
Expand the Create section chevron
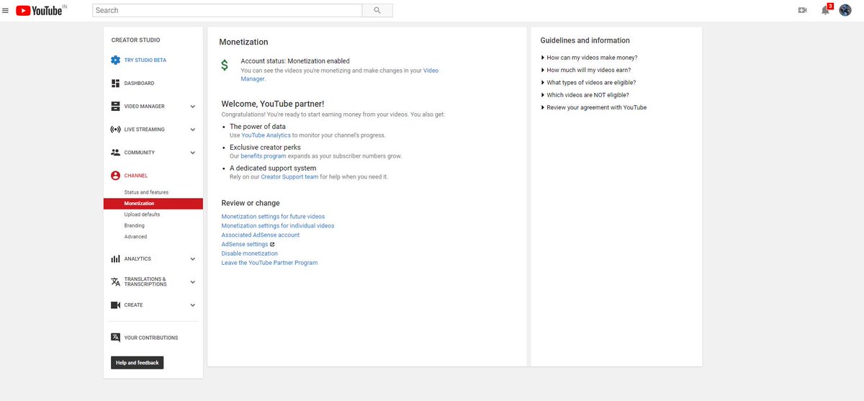point(192,305)
